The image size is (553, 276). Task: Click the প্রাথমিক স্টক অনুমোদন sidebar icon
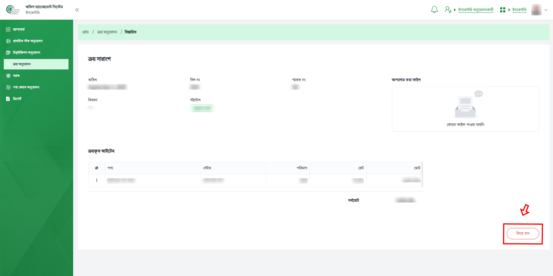[8, 41]
